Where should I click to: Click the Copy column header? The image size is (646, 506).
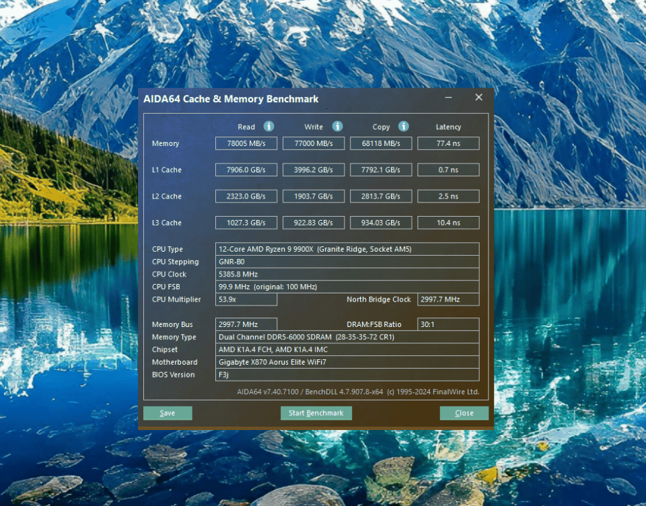381,127
